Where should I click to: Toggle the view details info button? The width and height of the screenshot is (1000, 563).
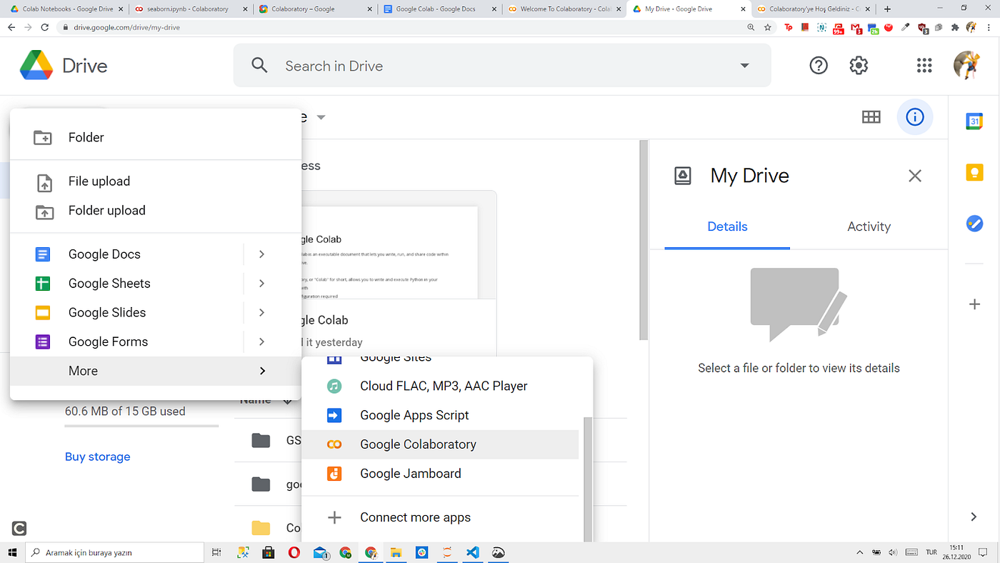click(x=915, y=117)
